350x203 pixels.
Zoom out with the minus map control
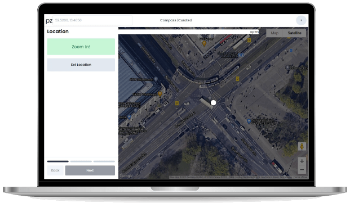[x=302, y=170]
